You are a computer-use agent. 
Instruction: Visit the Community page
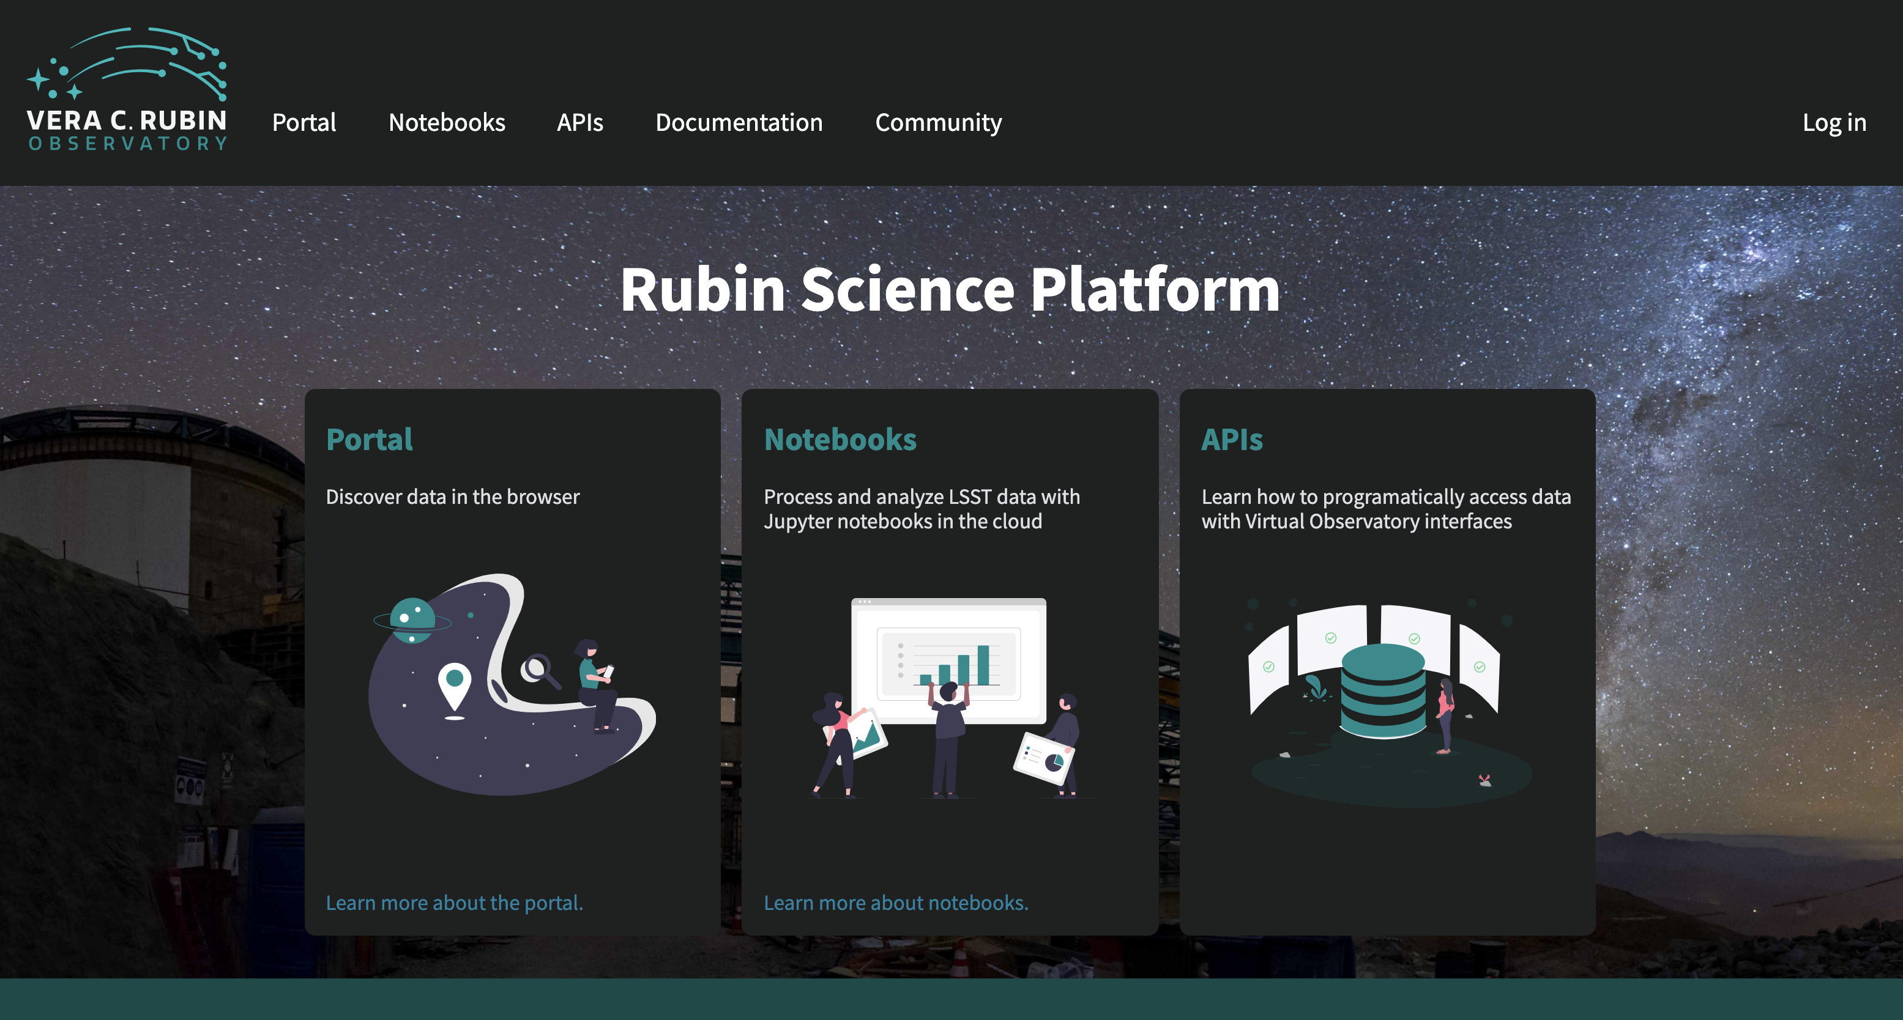tap(938, 124)
